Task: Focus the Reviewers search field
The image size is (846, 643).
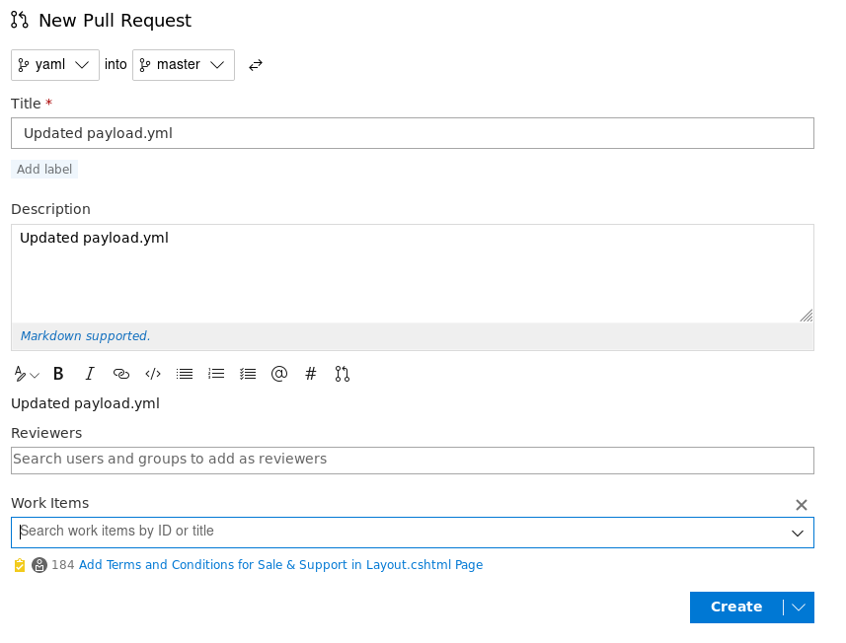Action: coord(412,460)
